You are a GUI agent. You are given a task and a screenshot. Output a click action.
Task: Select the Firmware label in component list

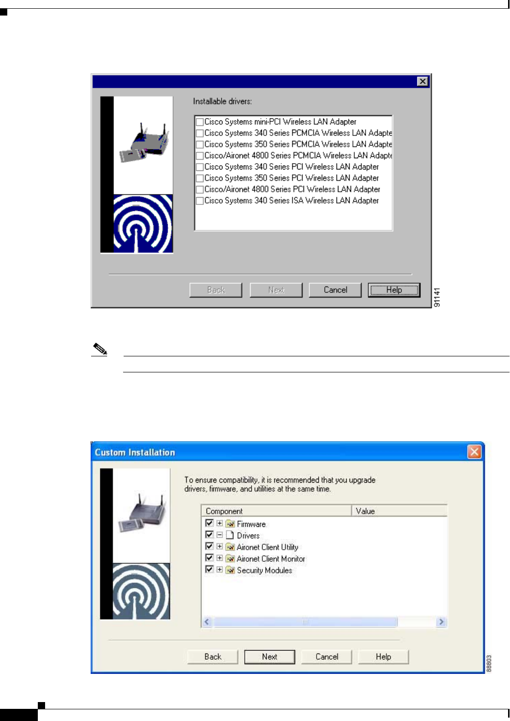[251, 524]
